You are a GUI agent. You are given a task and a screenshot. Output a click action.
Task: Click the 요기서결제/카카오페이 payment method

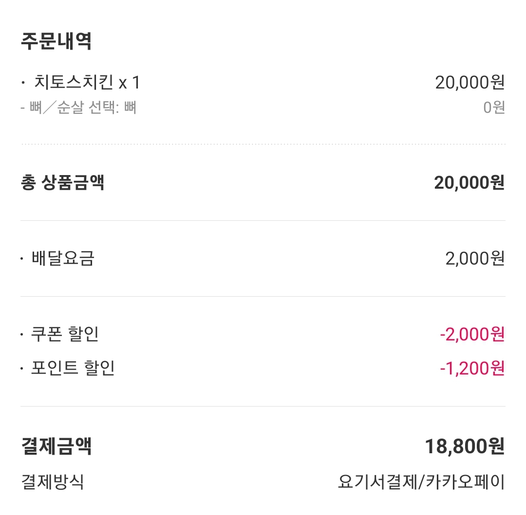click(x=421, y=482)
